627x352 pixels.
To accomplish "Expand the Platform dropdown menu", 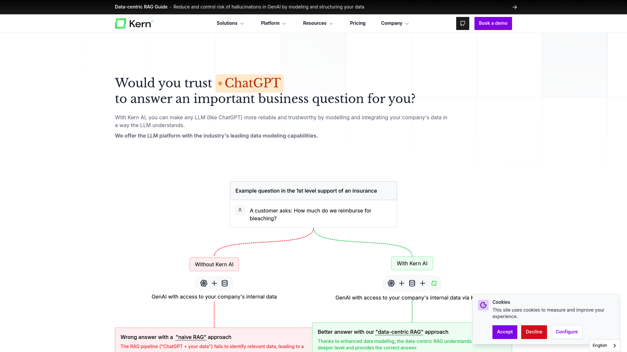I will pyautogui.click(x=273, y=23).
